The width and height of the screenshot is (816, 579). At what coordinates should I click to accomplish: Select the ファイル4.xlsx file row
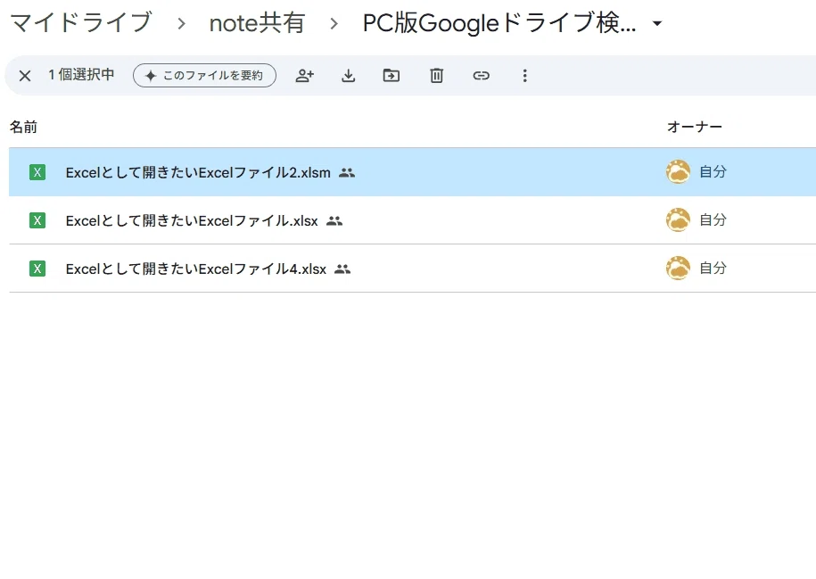[412, 269]
